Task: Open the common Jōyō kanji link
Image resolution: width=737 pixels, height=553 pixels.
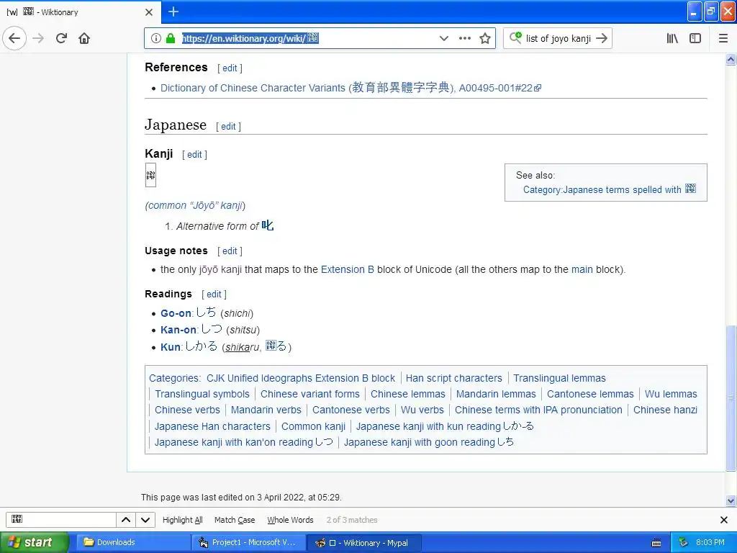Action: [x=195, y=205]
